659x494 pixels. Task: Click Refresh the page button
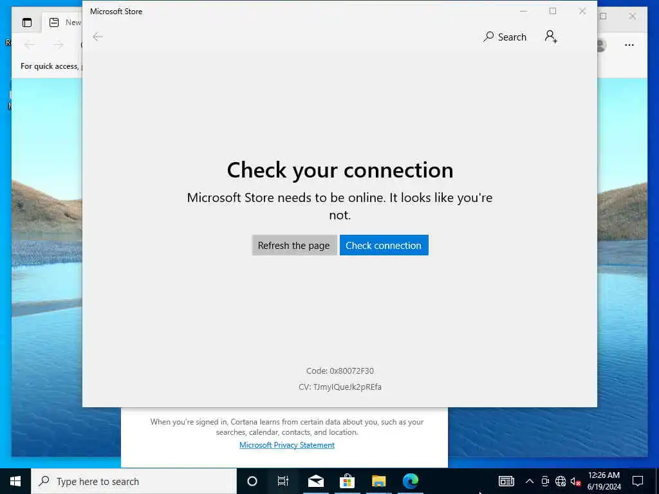293,245
